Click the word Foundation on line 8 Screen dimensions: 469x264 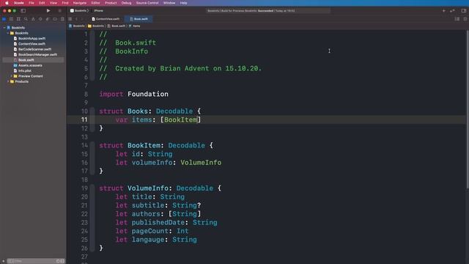pos(148,94)
